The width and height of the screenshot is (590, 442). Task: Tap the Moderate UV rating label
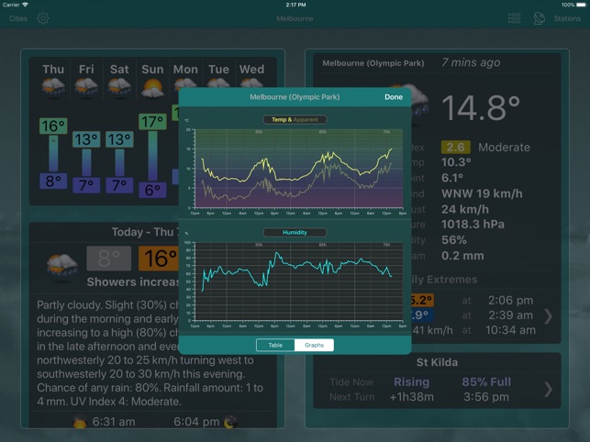pos(504,147)
